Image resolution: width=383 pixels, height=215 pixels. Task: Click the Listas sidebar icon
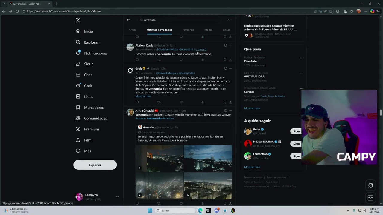(x=78, y=96)
